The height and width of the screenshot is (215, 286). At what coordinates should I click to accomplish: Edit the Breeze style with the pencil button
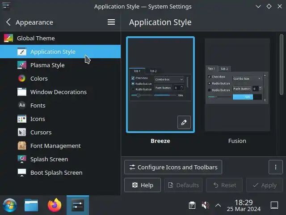tap(184, 122)
